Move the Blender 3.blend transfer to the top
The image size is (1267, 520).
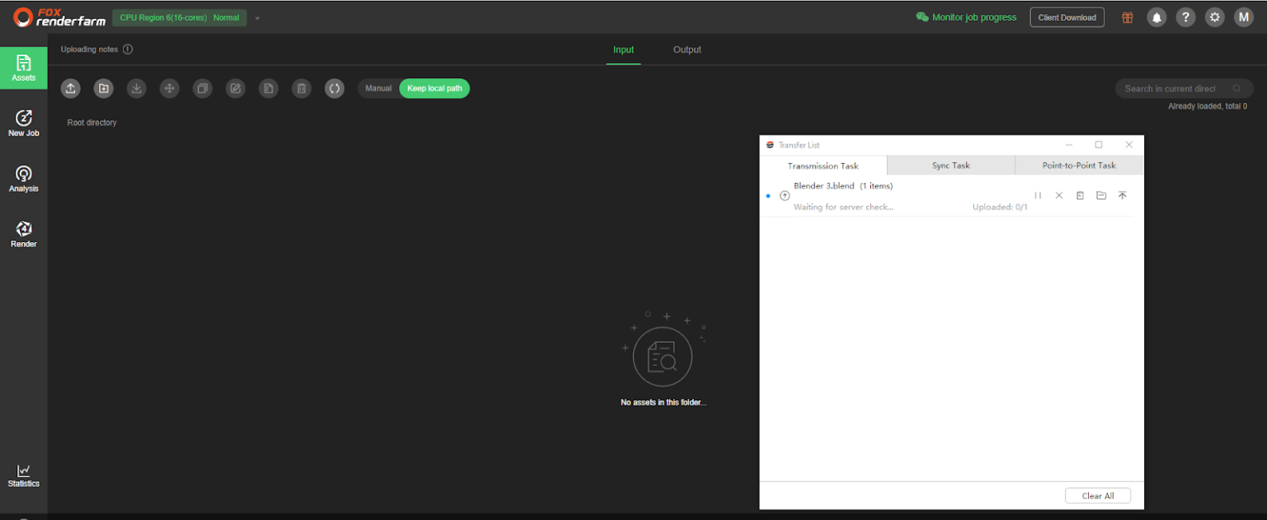point(1122,195)
